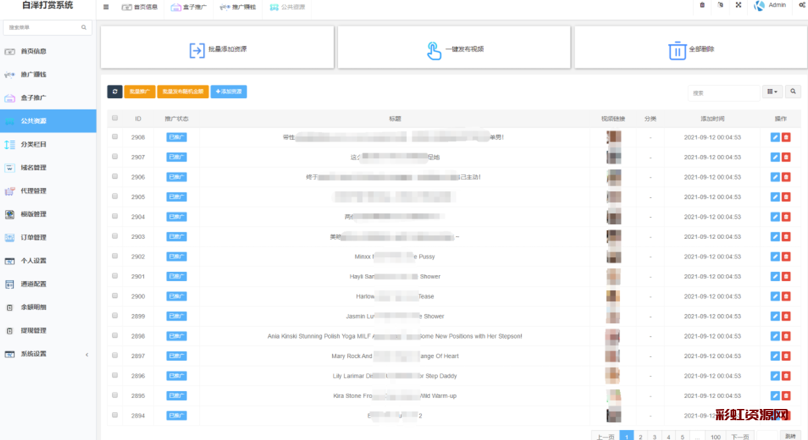Click the red delete icon for row 2905
The height and width of the screenshot is (440, 808).
(x=786, y=197)
